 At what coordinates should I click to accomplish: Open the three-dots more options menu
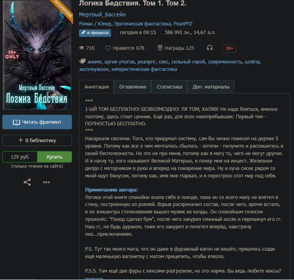tap(46, 182)
